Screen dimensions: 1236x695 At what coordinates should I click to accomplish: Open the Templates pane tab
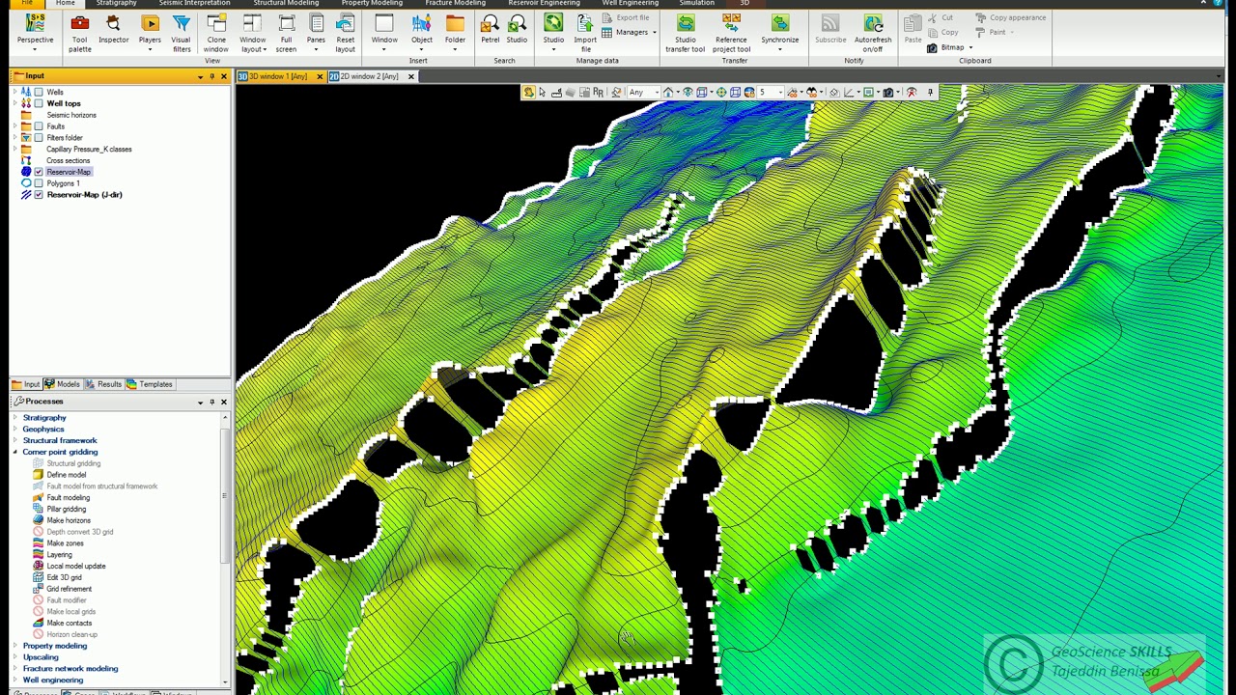[x=150, y=384]
